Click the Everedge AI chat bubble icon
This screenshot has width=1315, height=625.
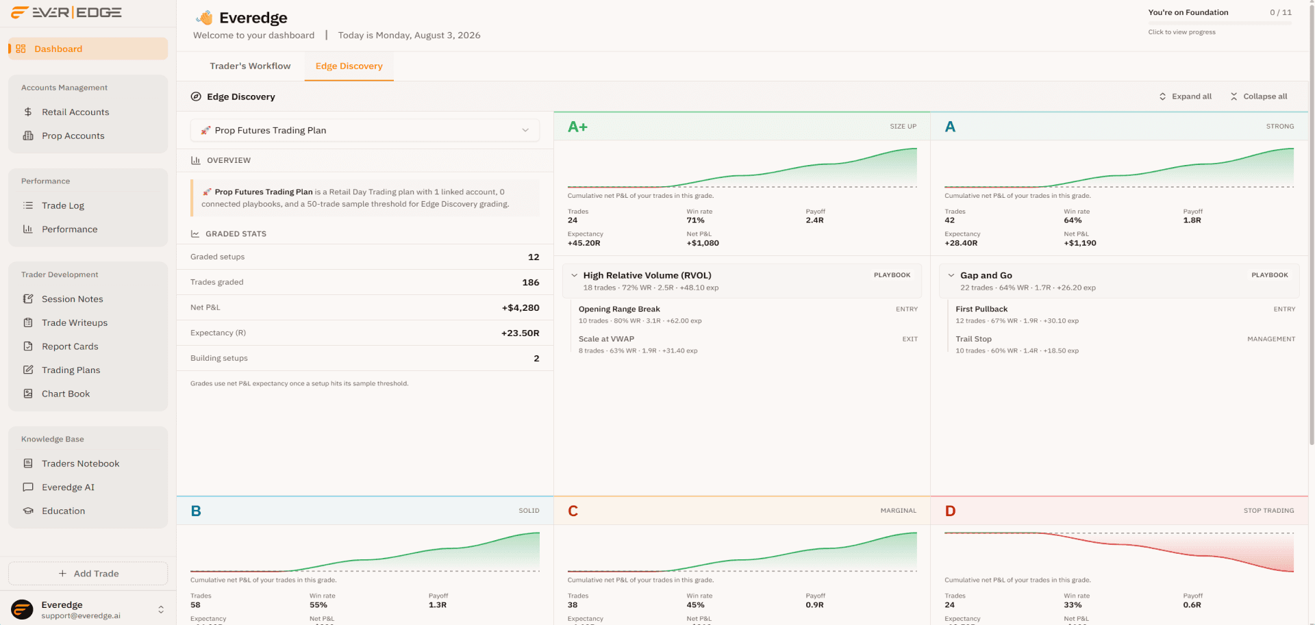click(x=28, y=487)
